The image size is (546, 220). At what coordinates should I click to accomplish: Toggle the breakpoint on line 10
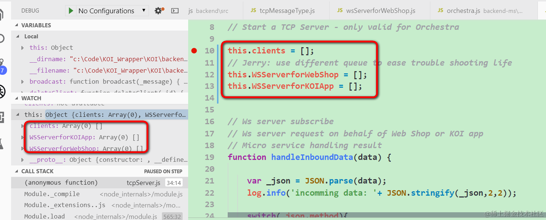pos(194,50)
